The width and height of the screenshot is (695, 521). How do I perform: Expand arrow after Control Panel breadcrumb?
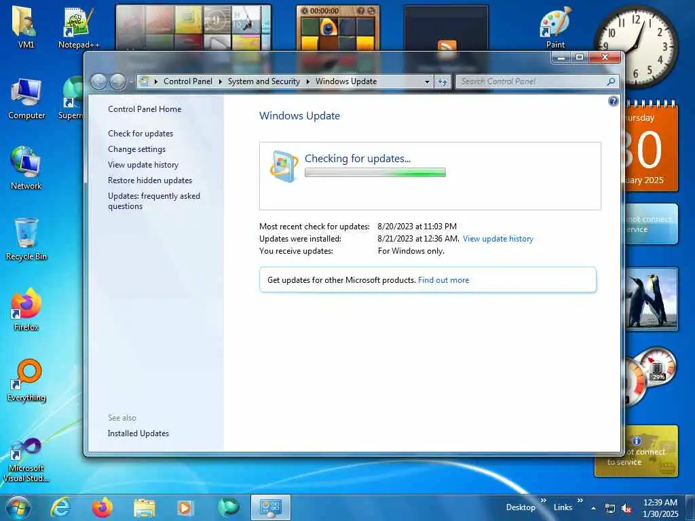point(221,81)
